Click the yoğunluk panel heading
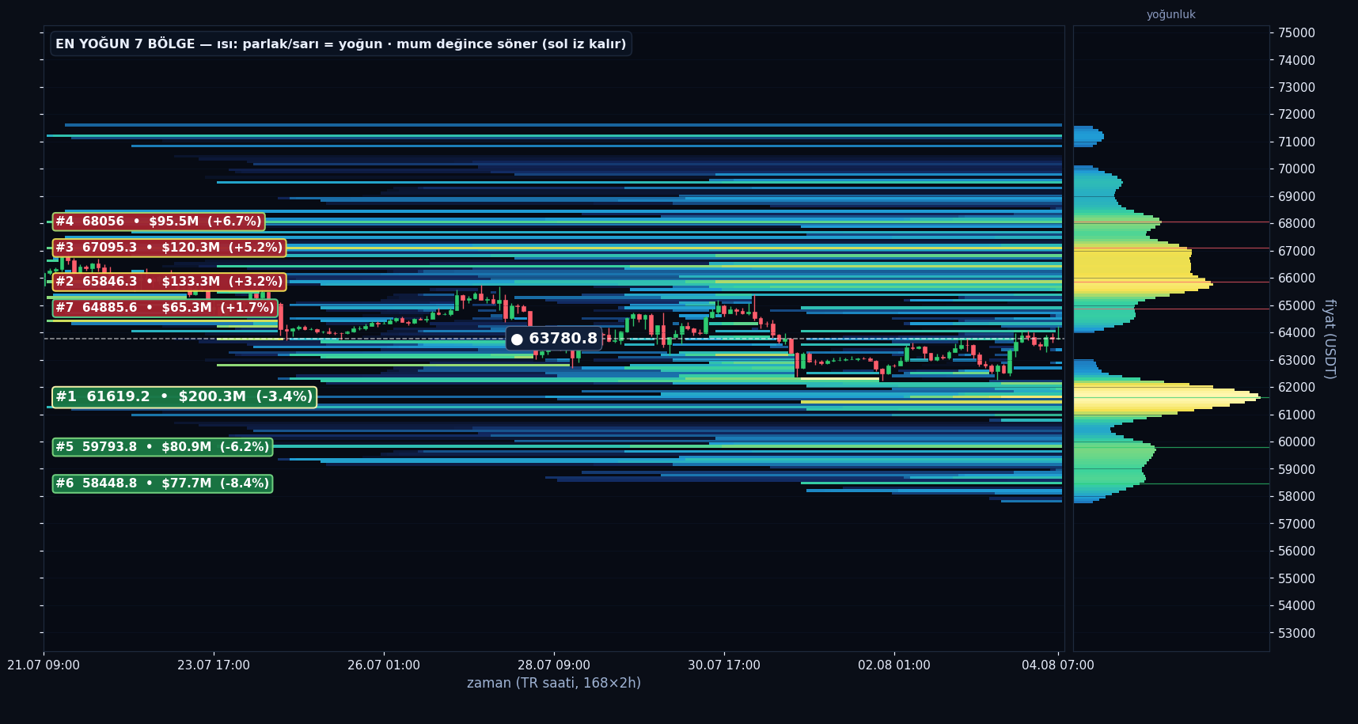 [x=1171, y=14]
